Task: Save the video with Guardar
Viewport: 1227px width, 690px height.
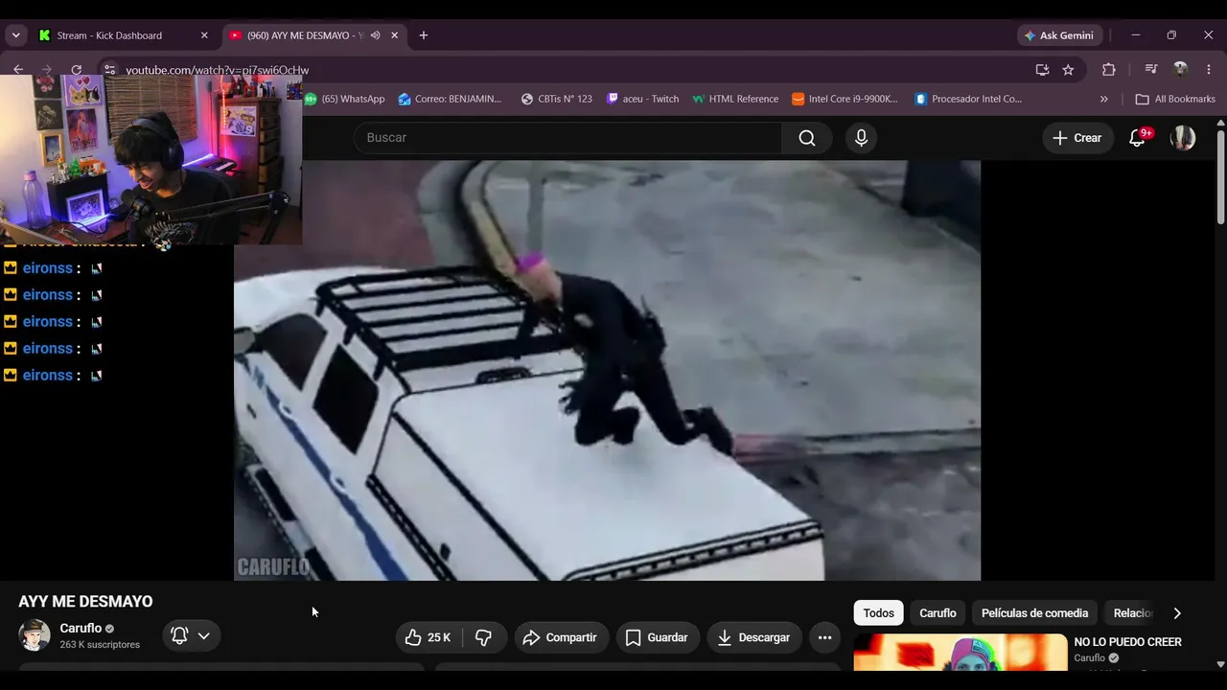Action: [x=658, y=637]
